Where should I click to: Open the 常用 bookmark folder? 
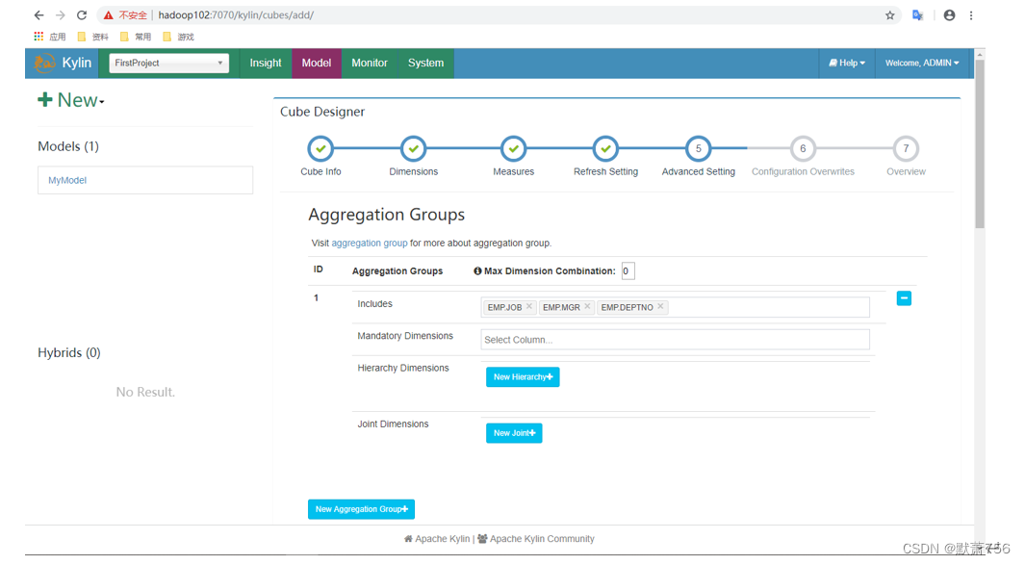click(x=136, y=37)
